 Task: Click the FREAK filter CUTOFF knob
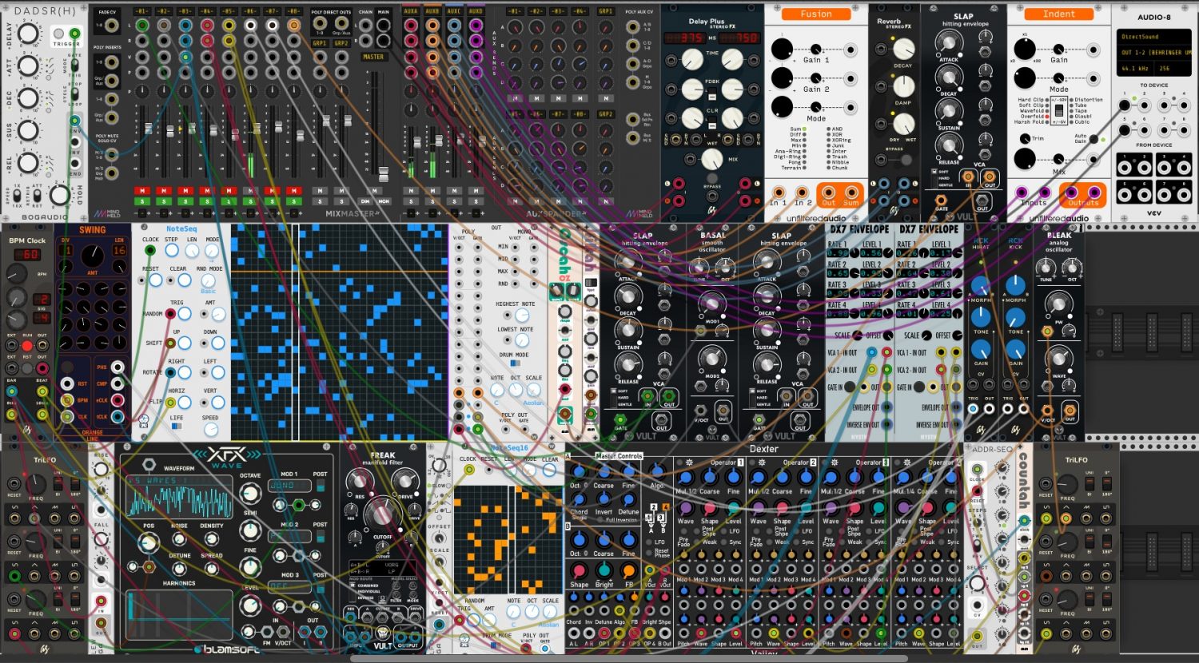point(382,514)
